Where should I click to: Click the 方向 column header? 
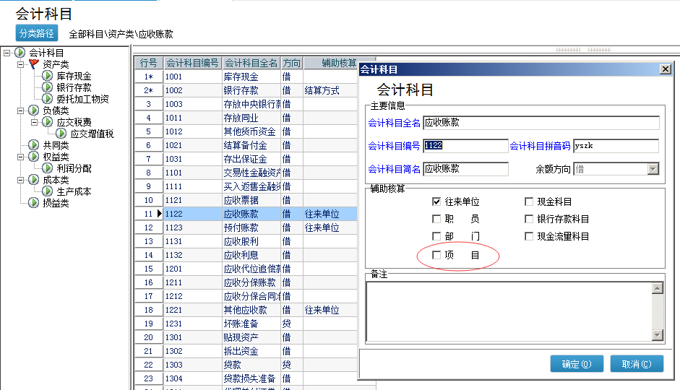(x=292, y=63)
